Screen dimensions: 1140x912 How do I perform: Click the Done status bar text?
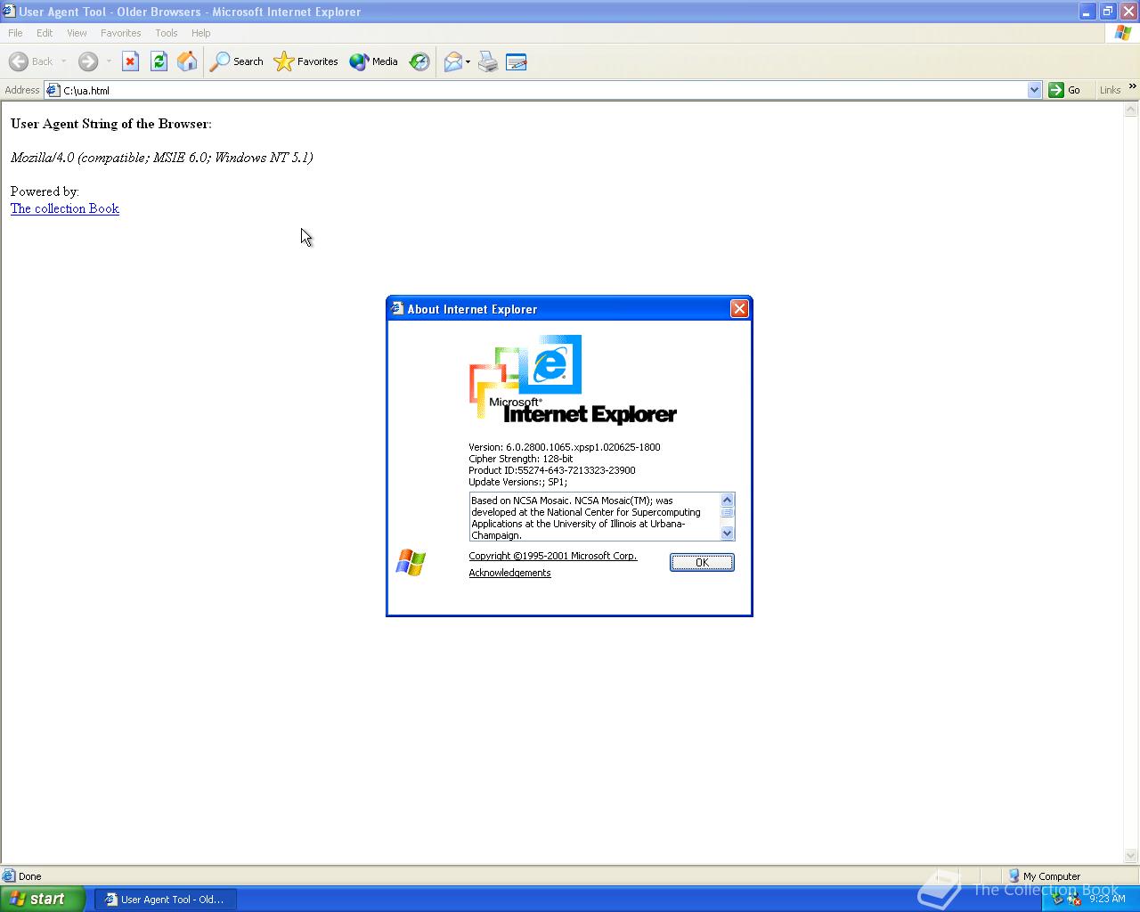pyautogui.click(x=30, y=876)
